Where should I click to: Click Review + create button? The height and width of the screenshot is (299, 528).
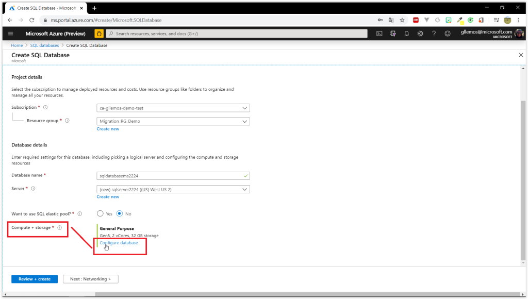tap(35, 279)
